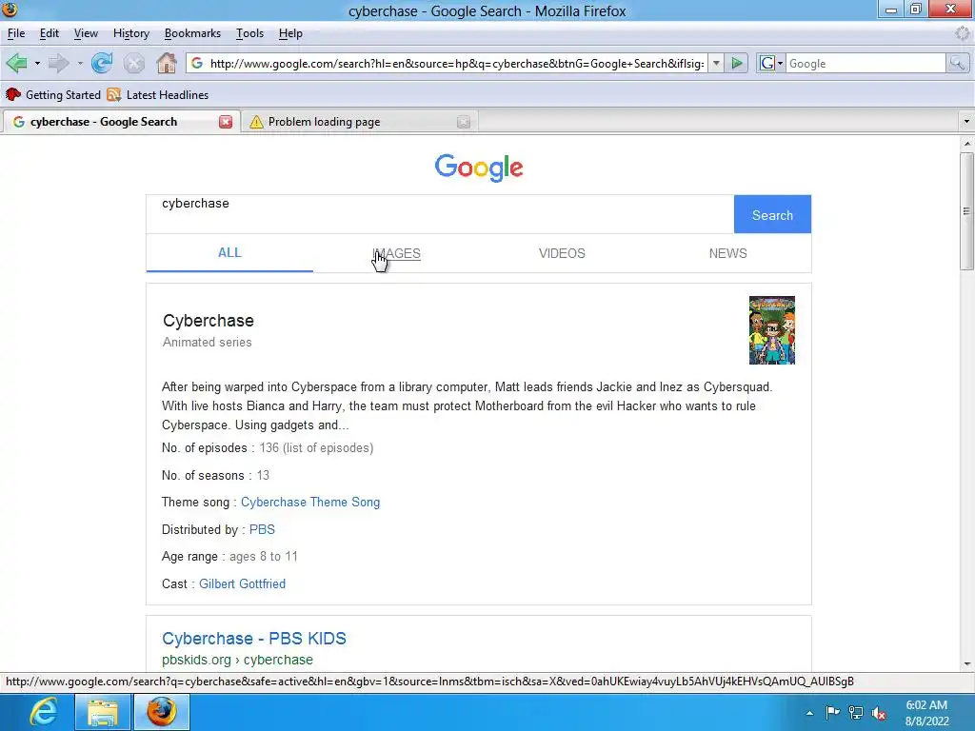
Task: Open the Getting Started bookmark
Action: click(x=53, y=94)
